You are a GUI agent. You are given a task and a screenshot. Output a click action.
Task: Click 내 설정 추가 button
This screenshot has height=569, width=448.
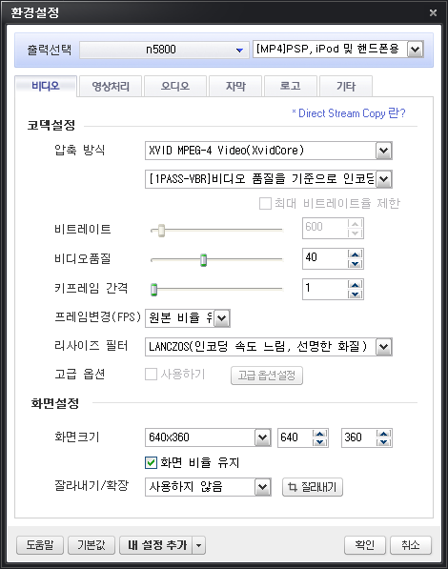(156, 545)
